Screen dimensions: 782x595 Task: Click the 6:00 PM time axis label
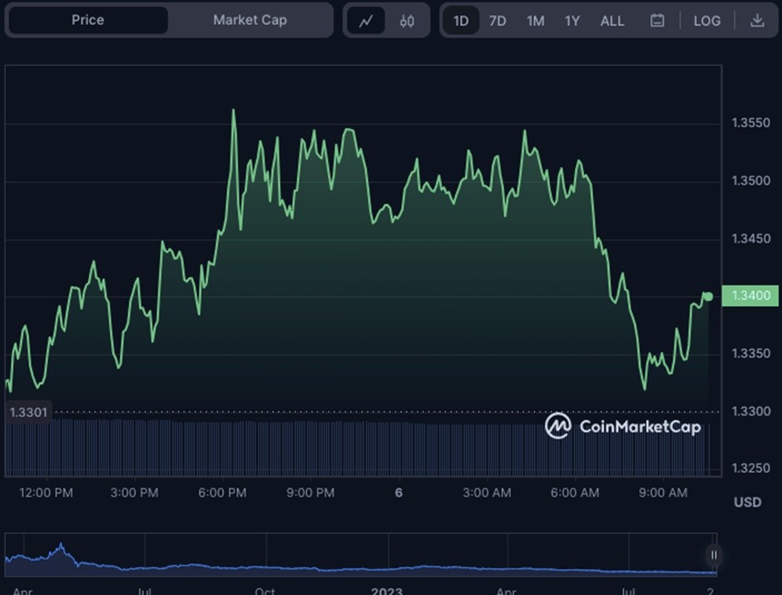coord(222,493)
